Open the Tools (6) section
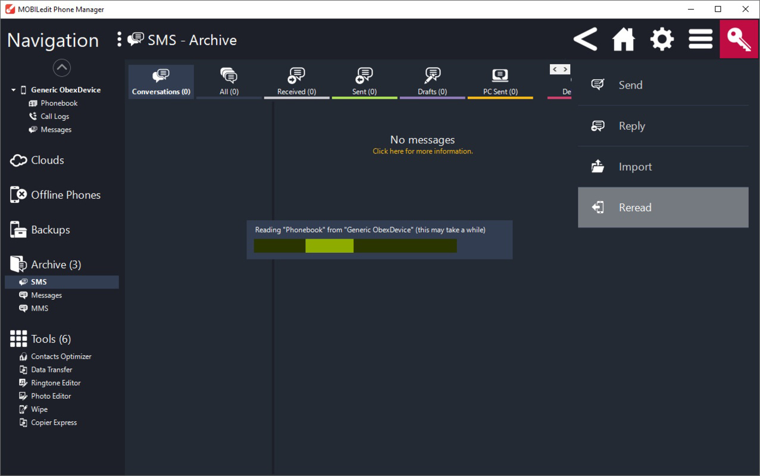Image resolution: width=760 pixels, height=476 pixels. click(x=40, y=339)
